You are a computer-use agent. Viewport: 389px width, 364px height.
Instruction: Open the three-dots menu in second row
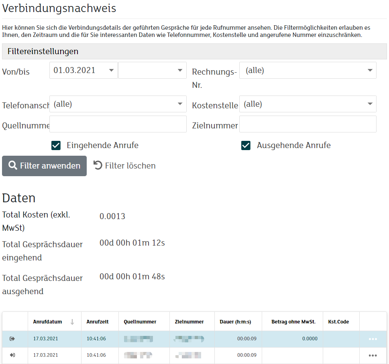point(373,356)
